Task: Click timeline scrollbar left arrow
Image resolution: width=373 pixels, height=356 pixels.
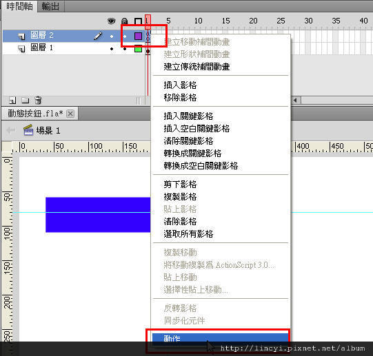Action: 295,101
